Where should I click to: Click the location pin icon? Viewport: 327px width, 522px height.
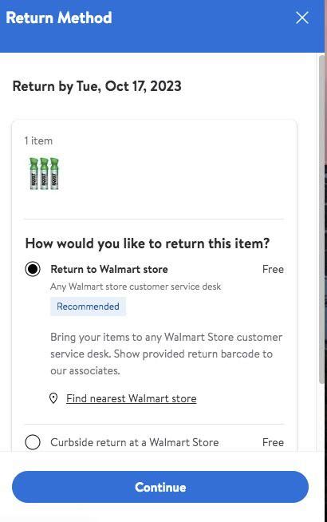[53, 398]
